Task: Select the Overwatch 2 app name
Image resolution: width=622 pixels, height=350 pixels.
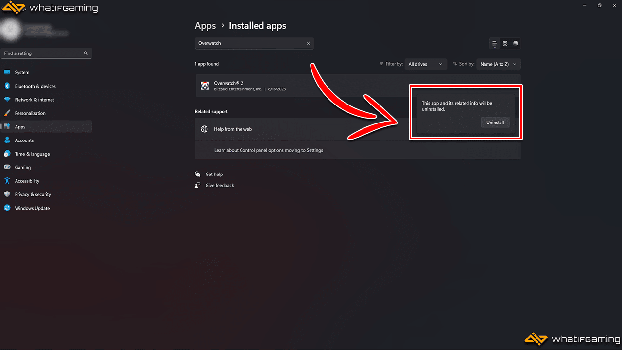Action: coord(228,83)
